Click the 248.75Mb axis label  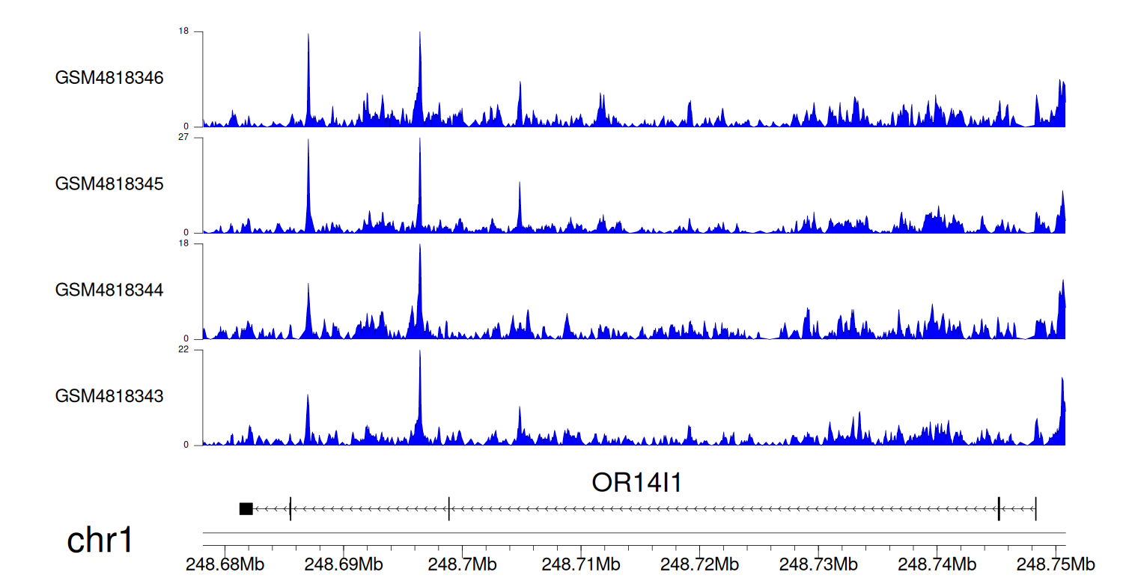tap(1056, 564)
